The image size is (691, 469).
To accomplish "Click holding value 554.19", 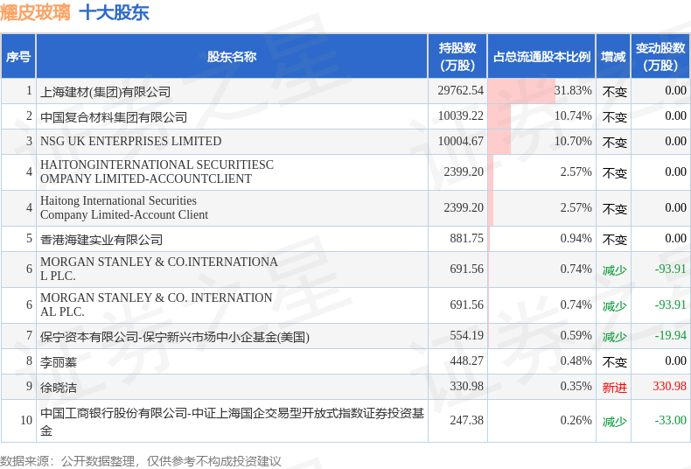I will coord(467,335).
